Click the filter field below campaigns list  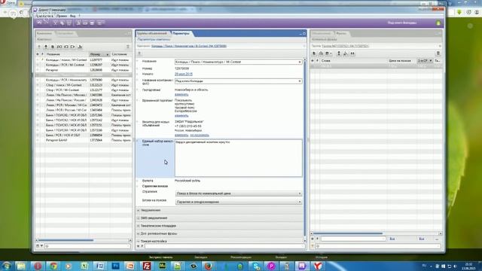[87, 246]
